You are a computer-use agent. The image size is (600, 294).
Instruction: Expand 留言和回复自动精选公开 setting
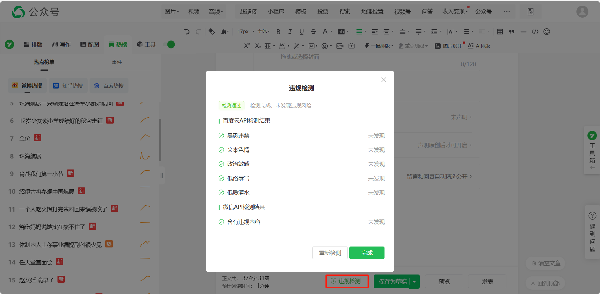[x=439, y=177]
